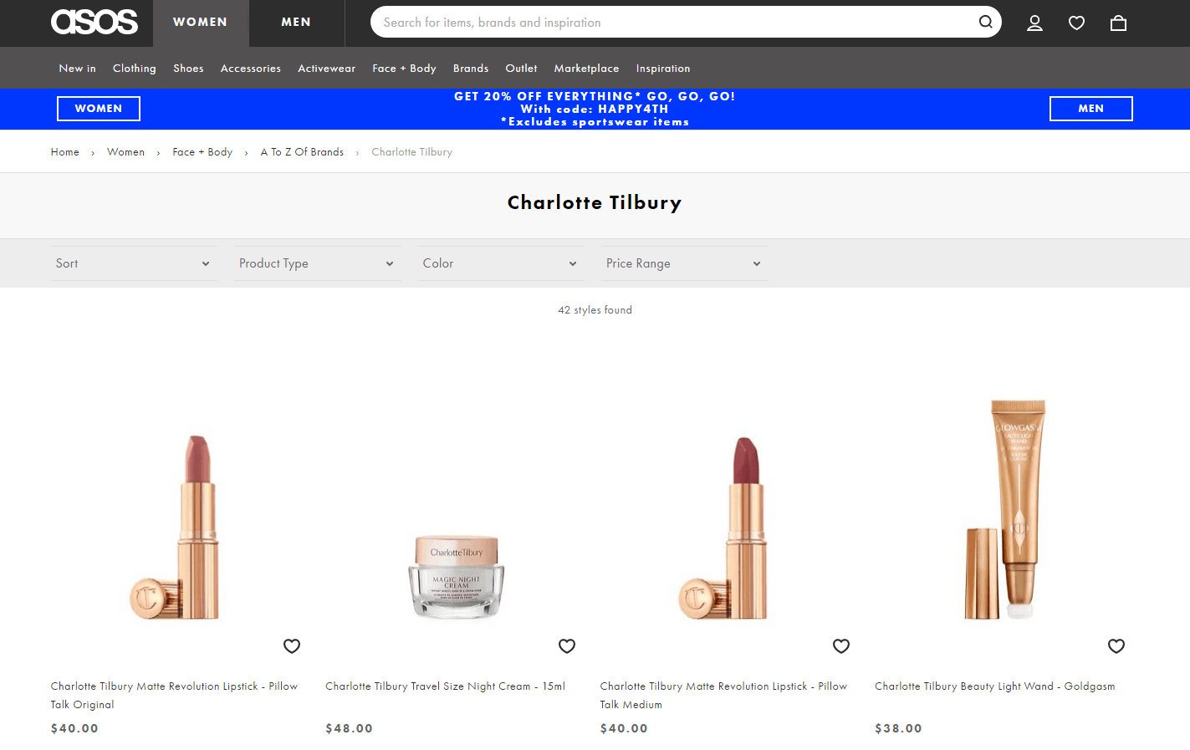The image size is (1190, 750).
Task: Open the Color filter dropdown
Action: (501, 263)
